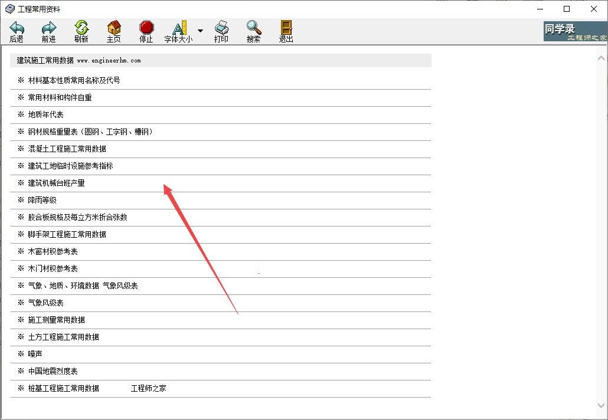Screen dimensions: 608x420
Task: Refresh the page with 刷新 icon
Action: pyautogui.click(x=81, y=28)
